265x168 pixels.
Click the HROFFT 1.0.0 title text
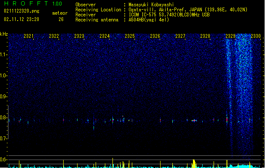[x=33, y=3]
